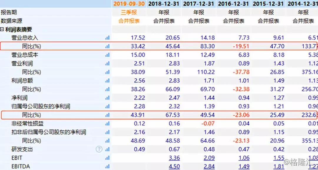The image size is (318, 170).
Task: Open bar chart icon for 利润总额
Action: tap(107, 81)
